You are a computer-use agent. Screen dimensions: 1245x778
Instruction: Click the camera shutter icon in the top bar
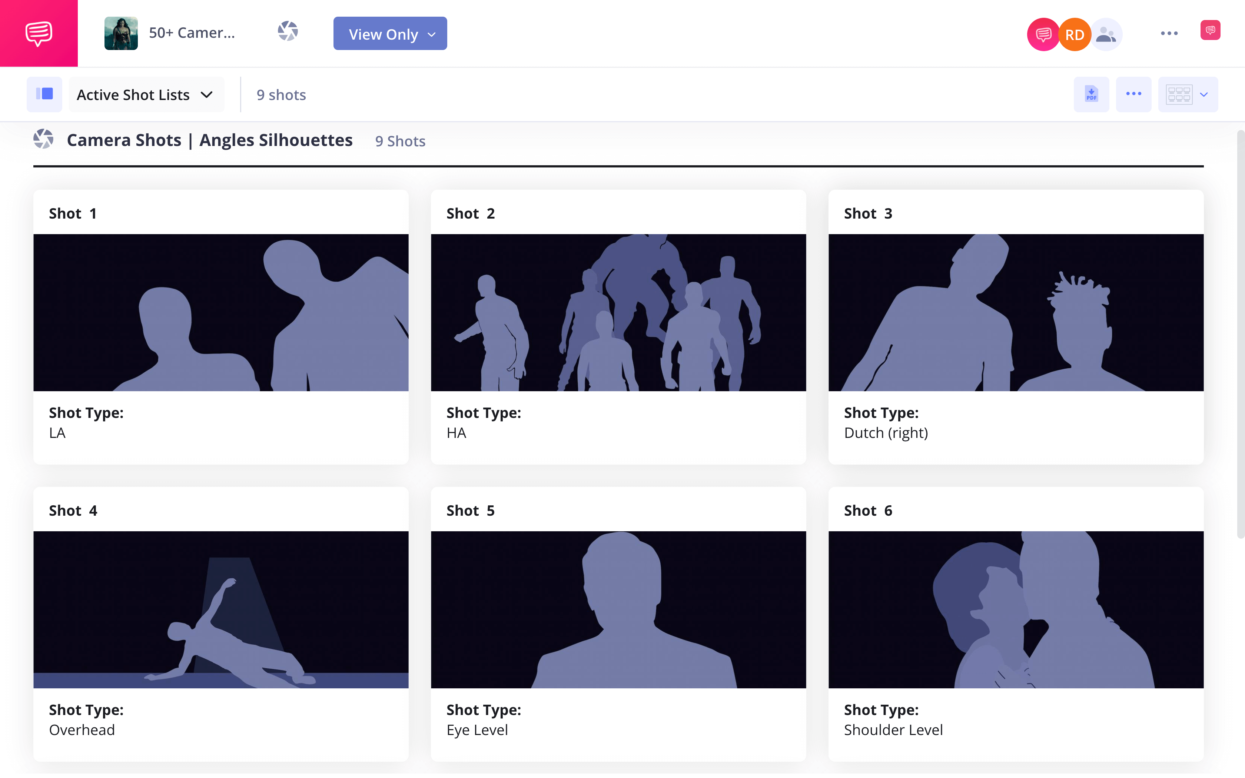click(288, 31)
